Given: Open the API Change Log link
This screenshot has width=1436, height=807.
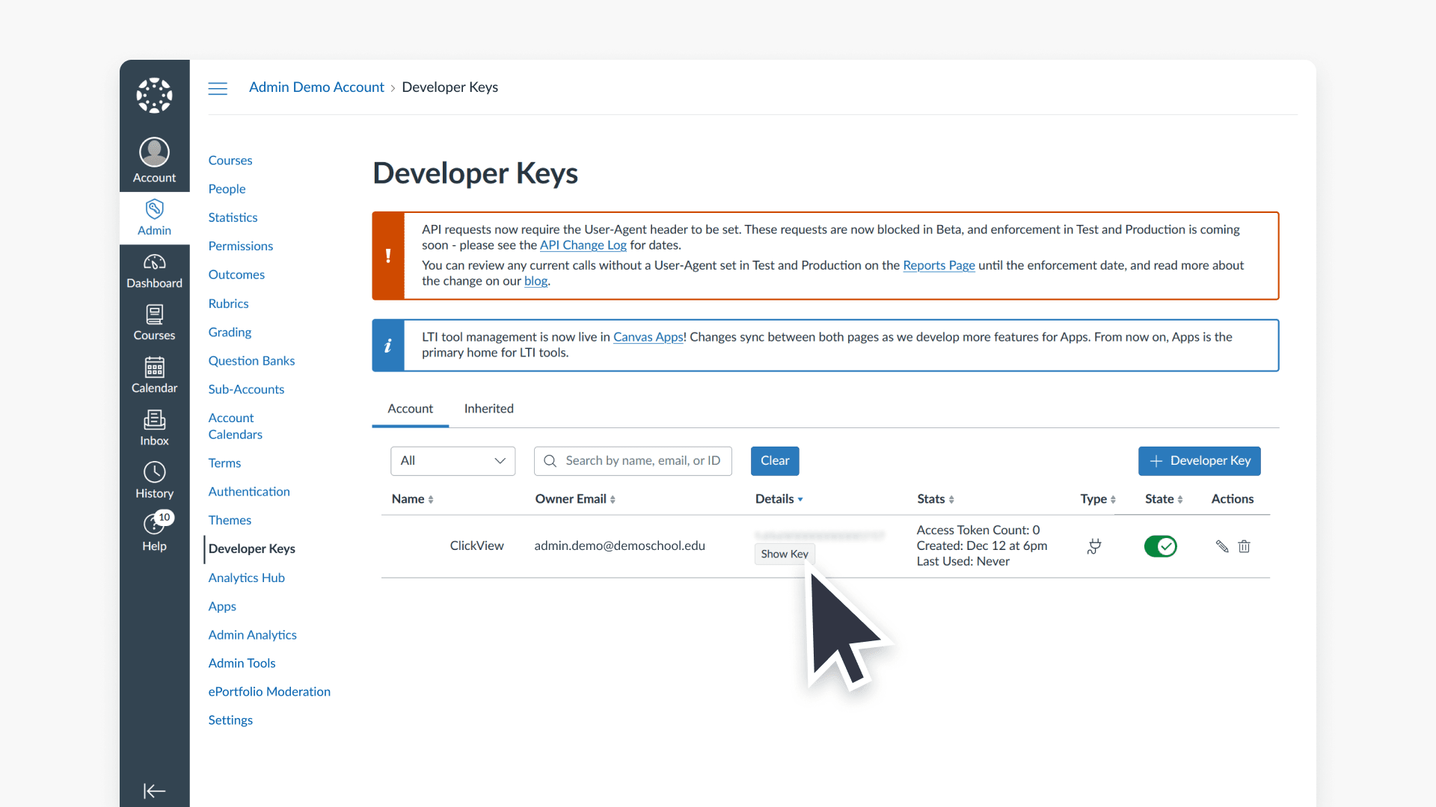Looking at the screenshot, I should [x=583, y=245].
